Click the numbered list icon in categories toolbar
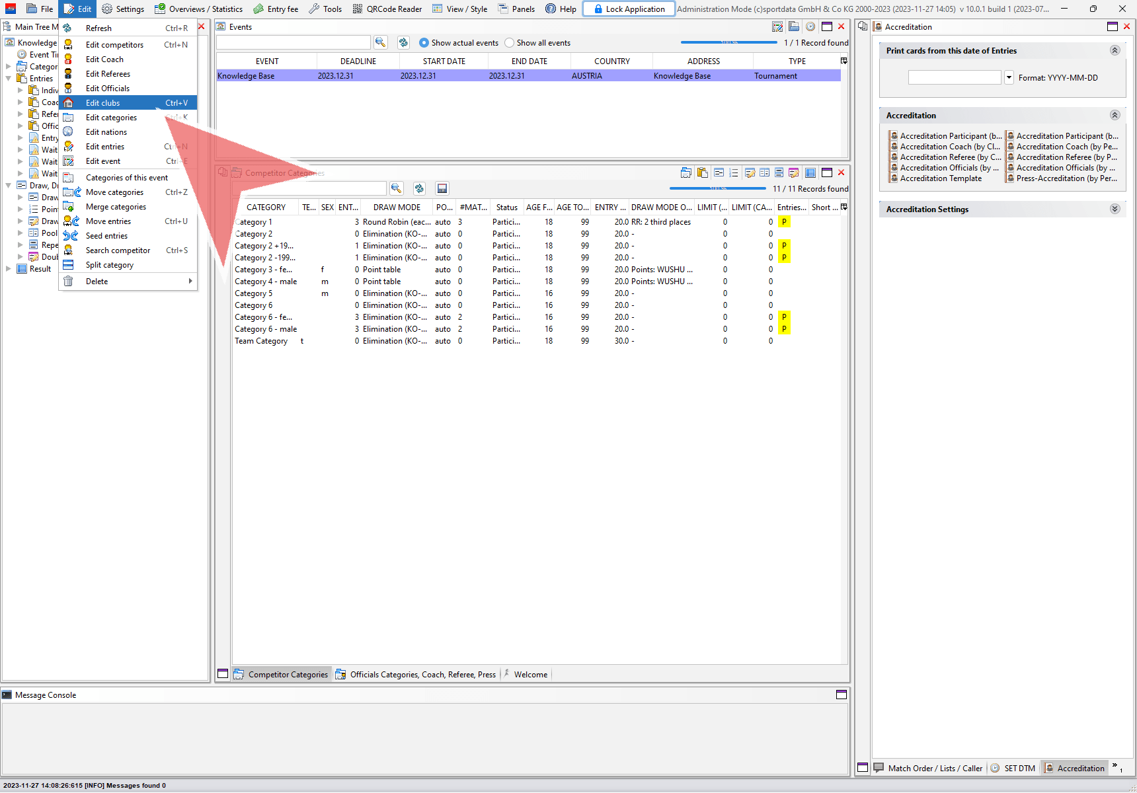1137x793 pixels. [x=733, y=172]
